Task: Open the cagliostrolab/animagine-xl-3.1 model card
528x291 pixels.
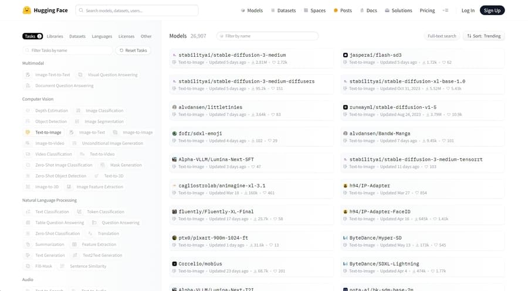Action: click(251, 189)
